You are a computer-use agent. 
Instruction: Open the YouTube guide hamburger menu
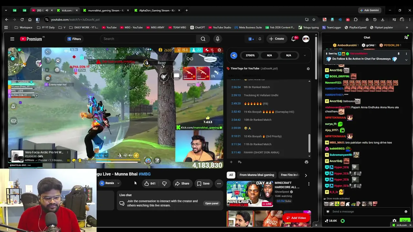(12, 39)
